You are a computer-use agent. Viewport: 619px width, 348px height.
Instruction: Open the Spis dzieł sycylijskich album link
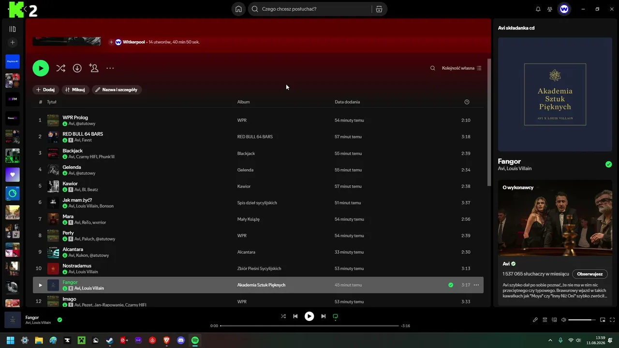coord(257,203)
